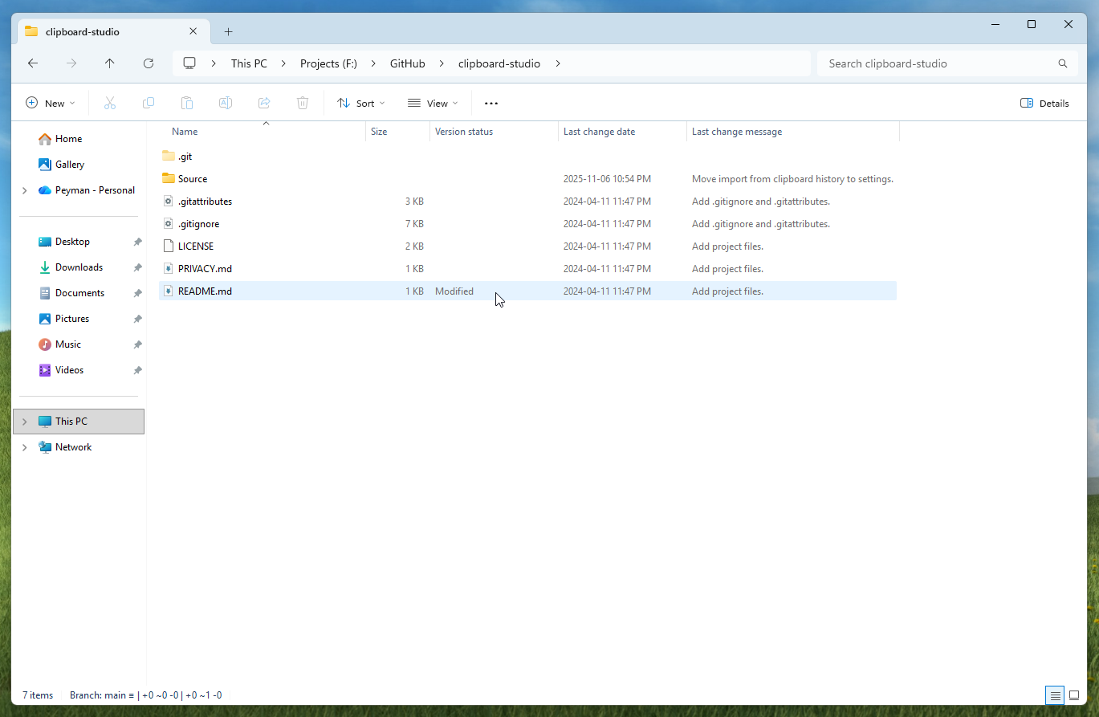Click the Share toolbar icon

click(x=264, y=103)
